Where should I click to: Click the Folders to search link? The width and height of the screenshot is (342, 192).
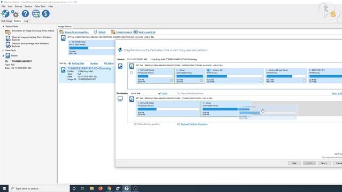[124, 32]
